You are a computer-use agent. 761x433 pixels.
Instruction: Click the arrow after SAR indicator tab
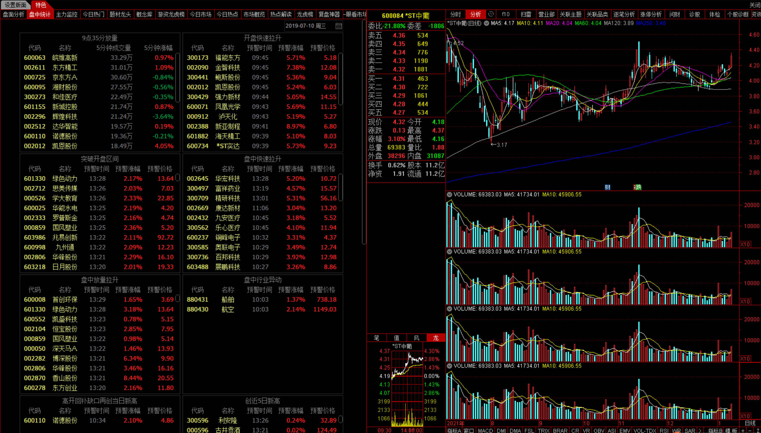click(700, 430)
